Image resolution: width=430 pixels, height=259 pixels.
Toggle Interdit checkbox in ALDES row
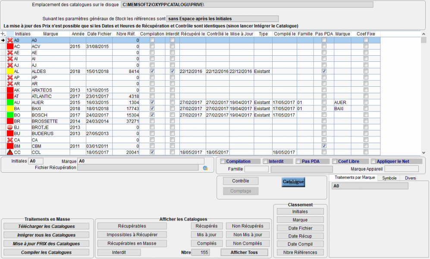[172, 71]
